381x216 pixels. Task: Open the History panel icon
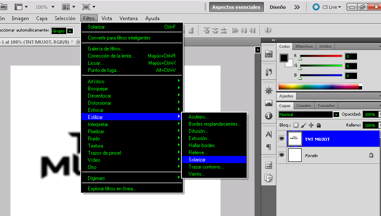coord(269,72)
